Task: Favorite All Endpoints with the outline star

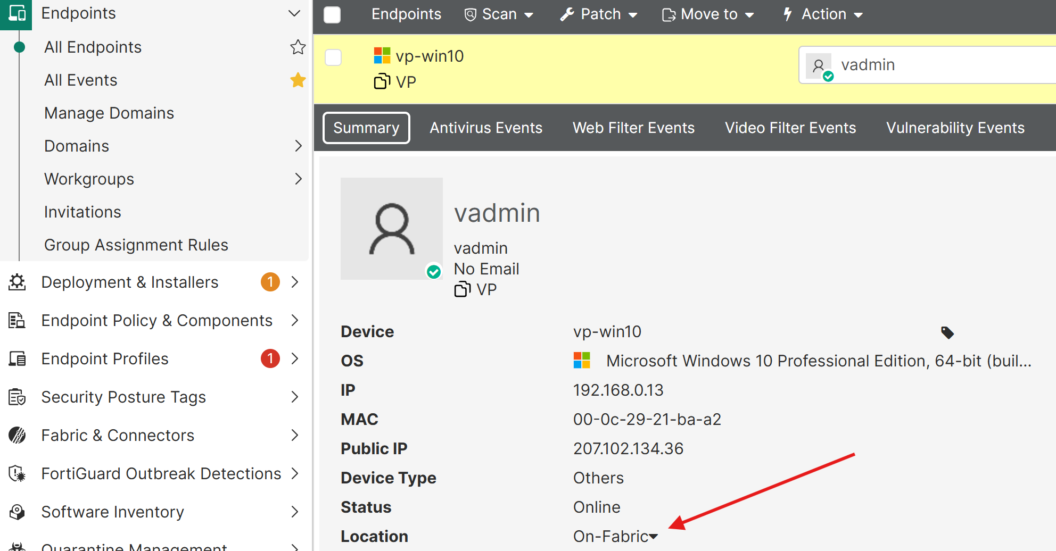Action: pyautogui.click(x=298, y=47)
